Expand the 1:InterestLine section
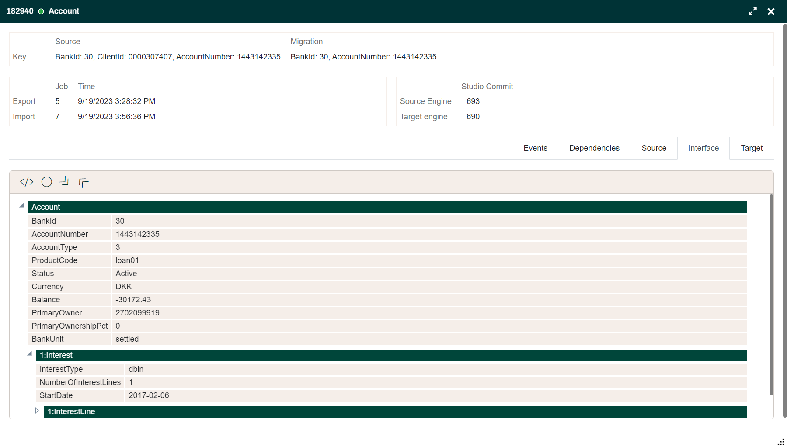 coord(37,410)
